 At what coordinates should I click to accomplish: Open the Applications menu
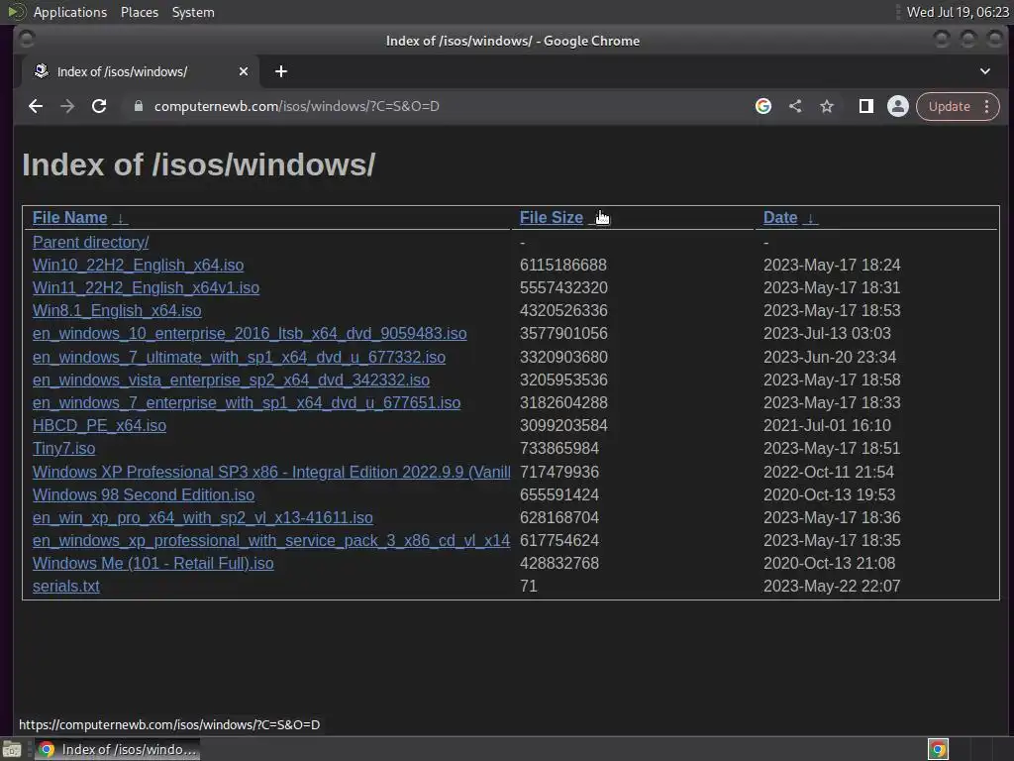70,12
